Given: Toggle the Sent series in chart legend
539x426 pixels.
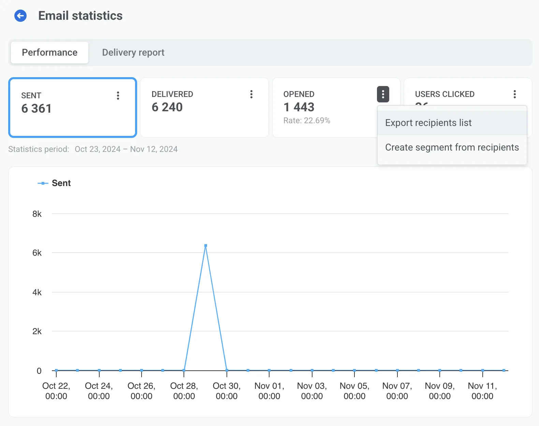Looking at the screenshot, I should pyautogui.click(x=55, y=183).
